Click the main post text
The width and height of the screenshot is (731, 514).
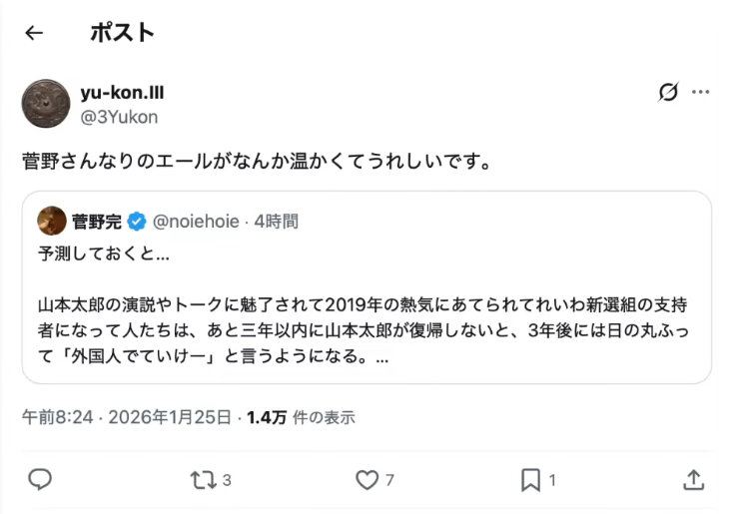[x=256, y=160]
